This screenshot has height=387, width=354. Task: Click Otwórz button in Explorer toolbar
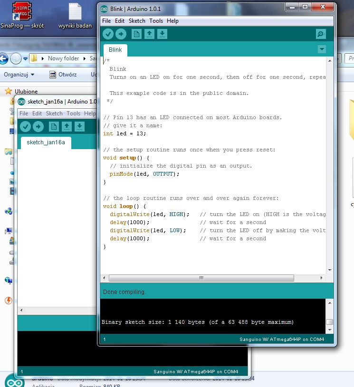[63, 75]
